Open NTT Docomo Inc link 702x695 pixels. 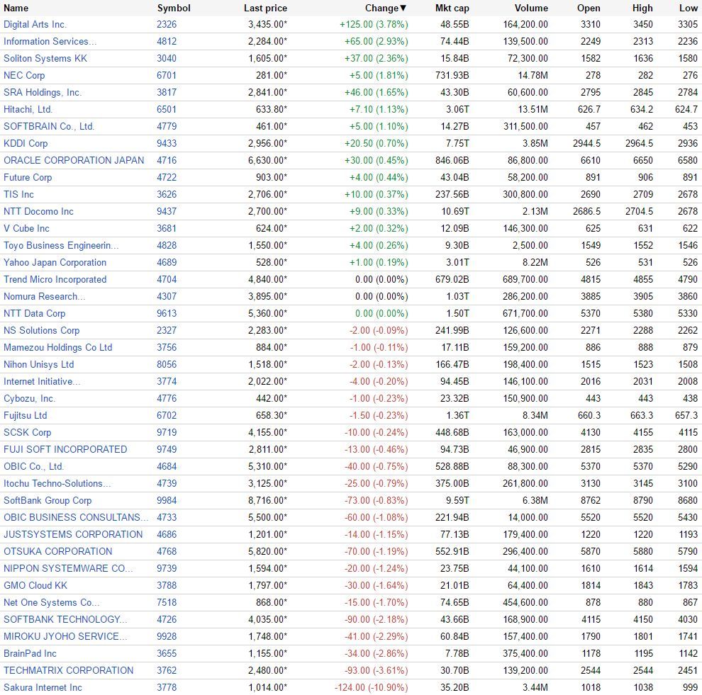(38, 211)
